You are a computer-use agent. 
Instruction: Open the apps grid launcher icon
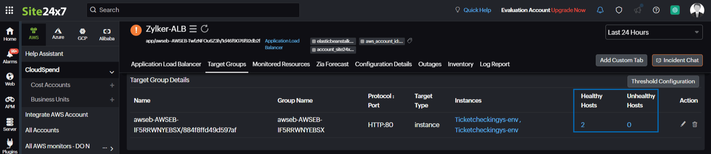(x=9, y=10)
